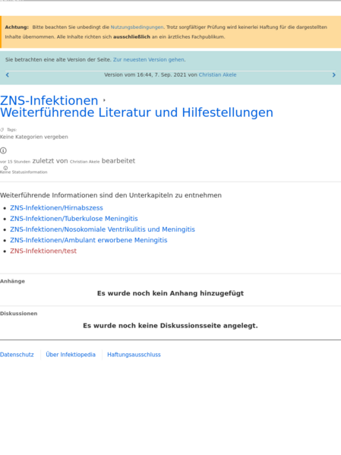Click Christian Akele in last-edited line

click(85, 162)
